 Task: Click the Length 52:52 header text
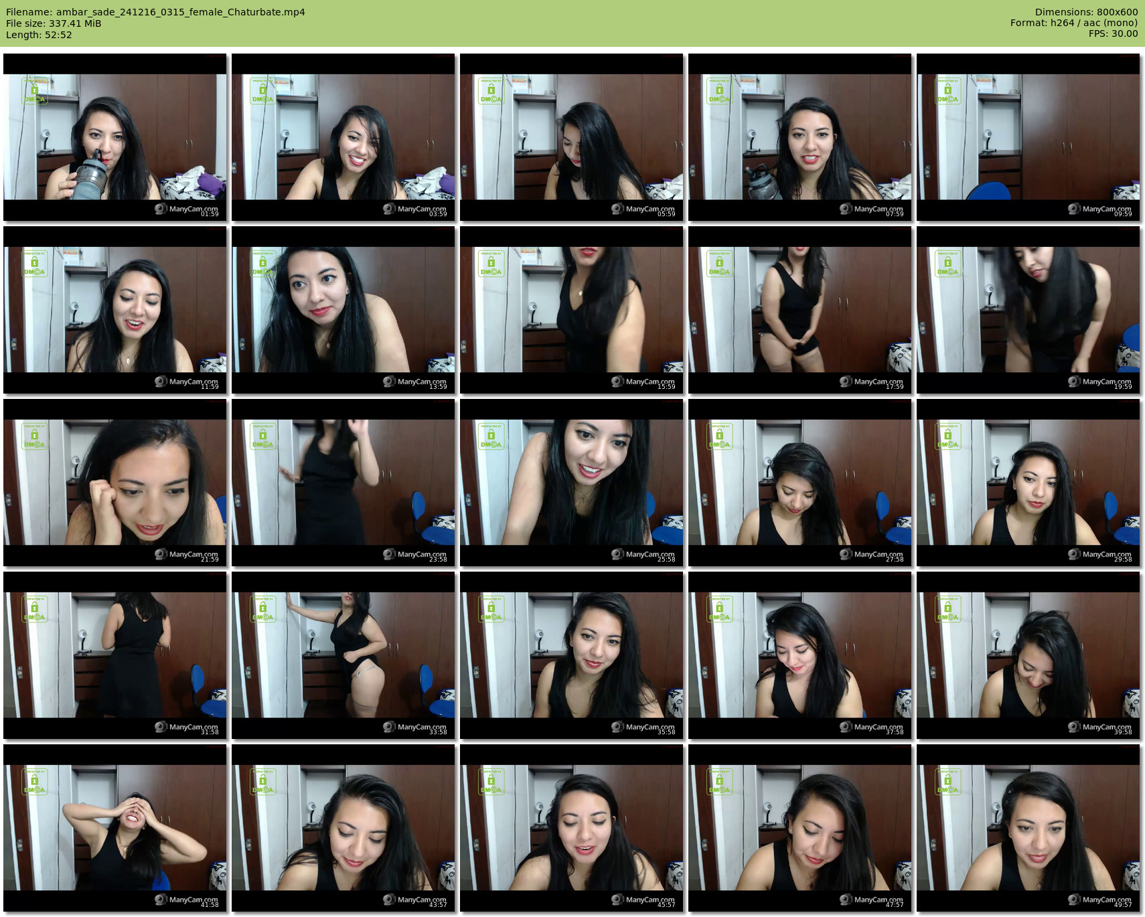39,35
